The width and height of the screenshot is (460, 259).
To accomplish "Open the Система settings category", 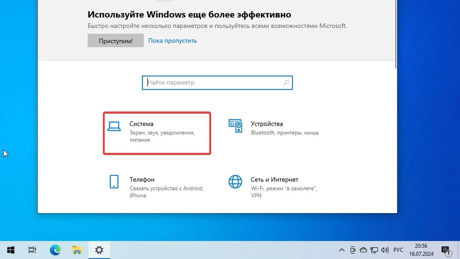I will click(x=157, y=133).
